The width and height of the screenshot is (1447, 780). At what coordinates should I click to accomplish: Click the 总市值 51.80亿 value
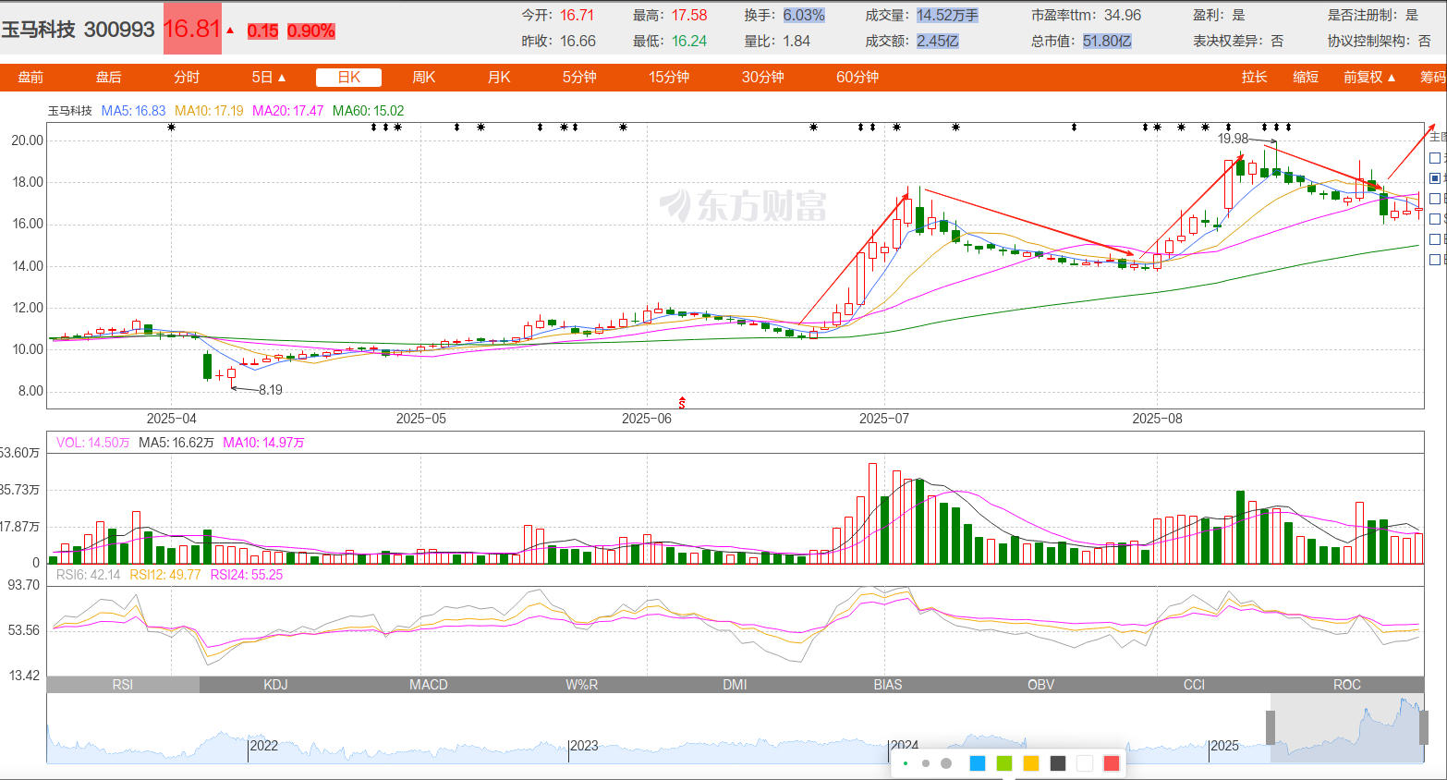(1107, 42)
